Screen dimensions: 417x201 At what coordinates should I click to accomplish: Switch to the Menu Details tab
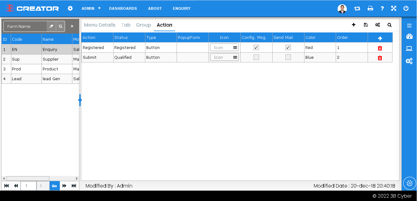(x=100, y=25)
